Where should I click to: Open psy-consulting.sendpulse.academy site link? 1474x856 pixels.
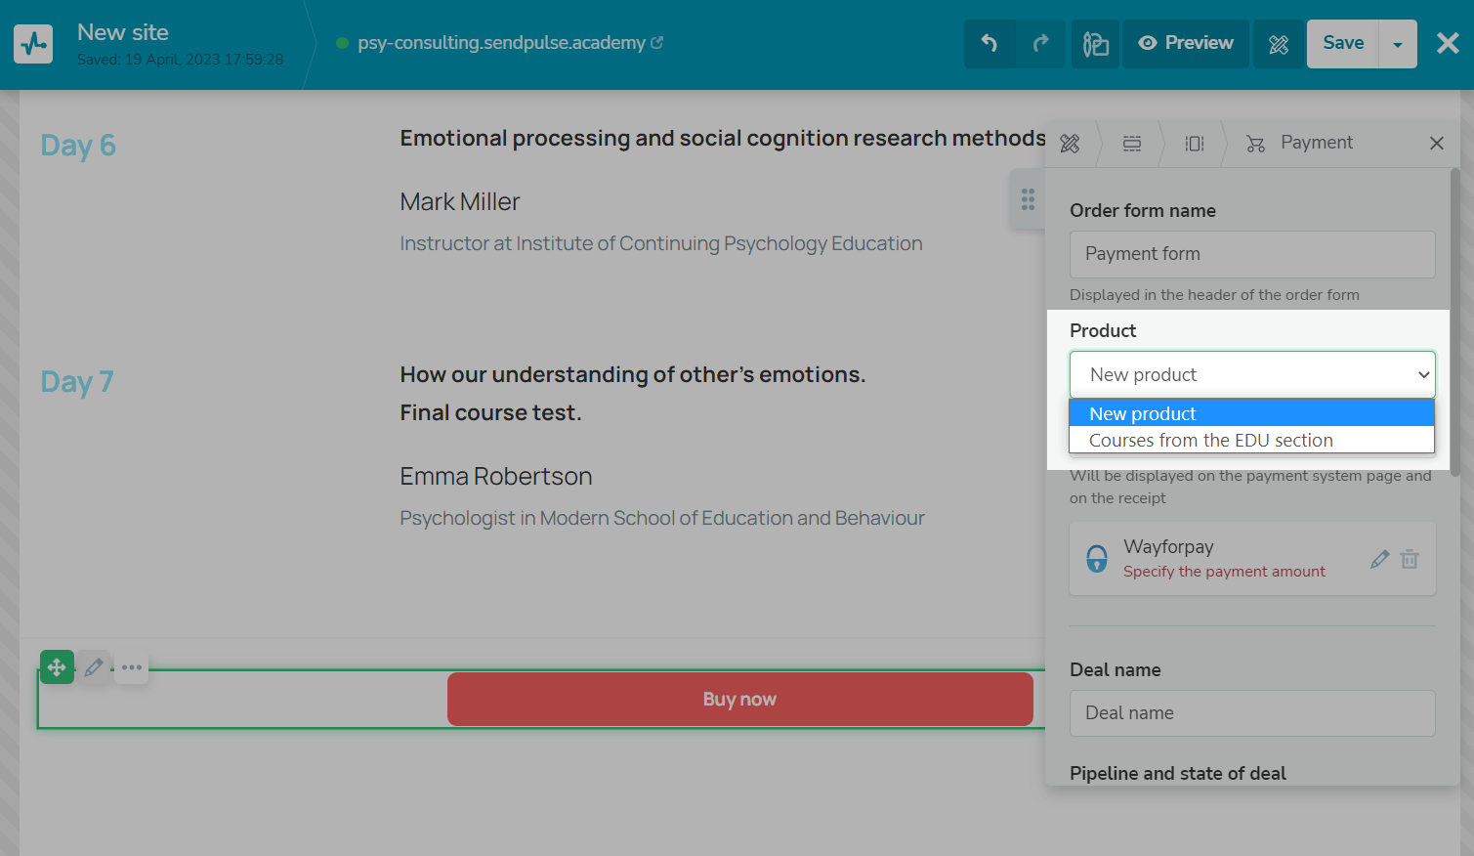point(501,43)
